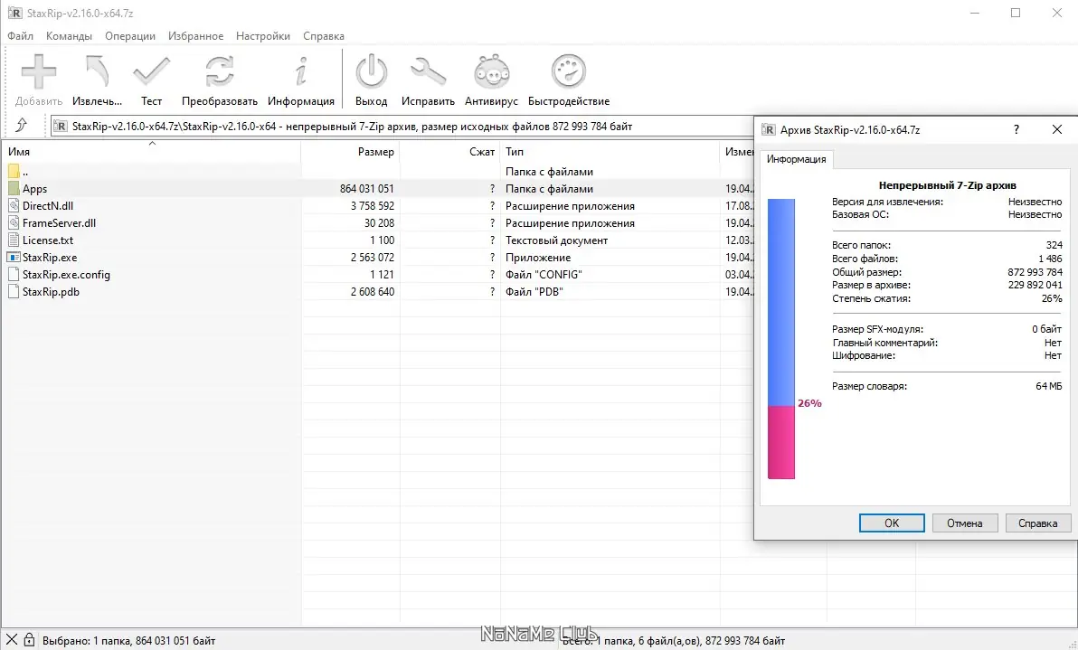Click the archive path address field
Viewport: 1078px width, 650px height.
click(x=402, y=127)
